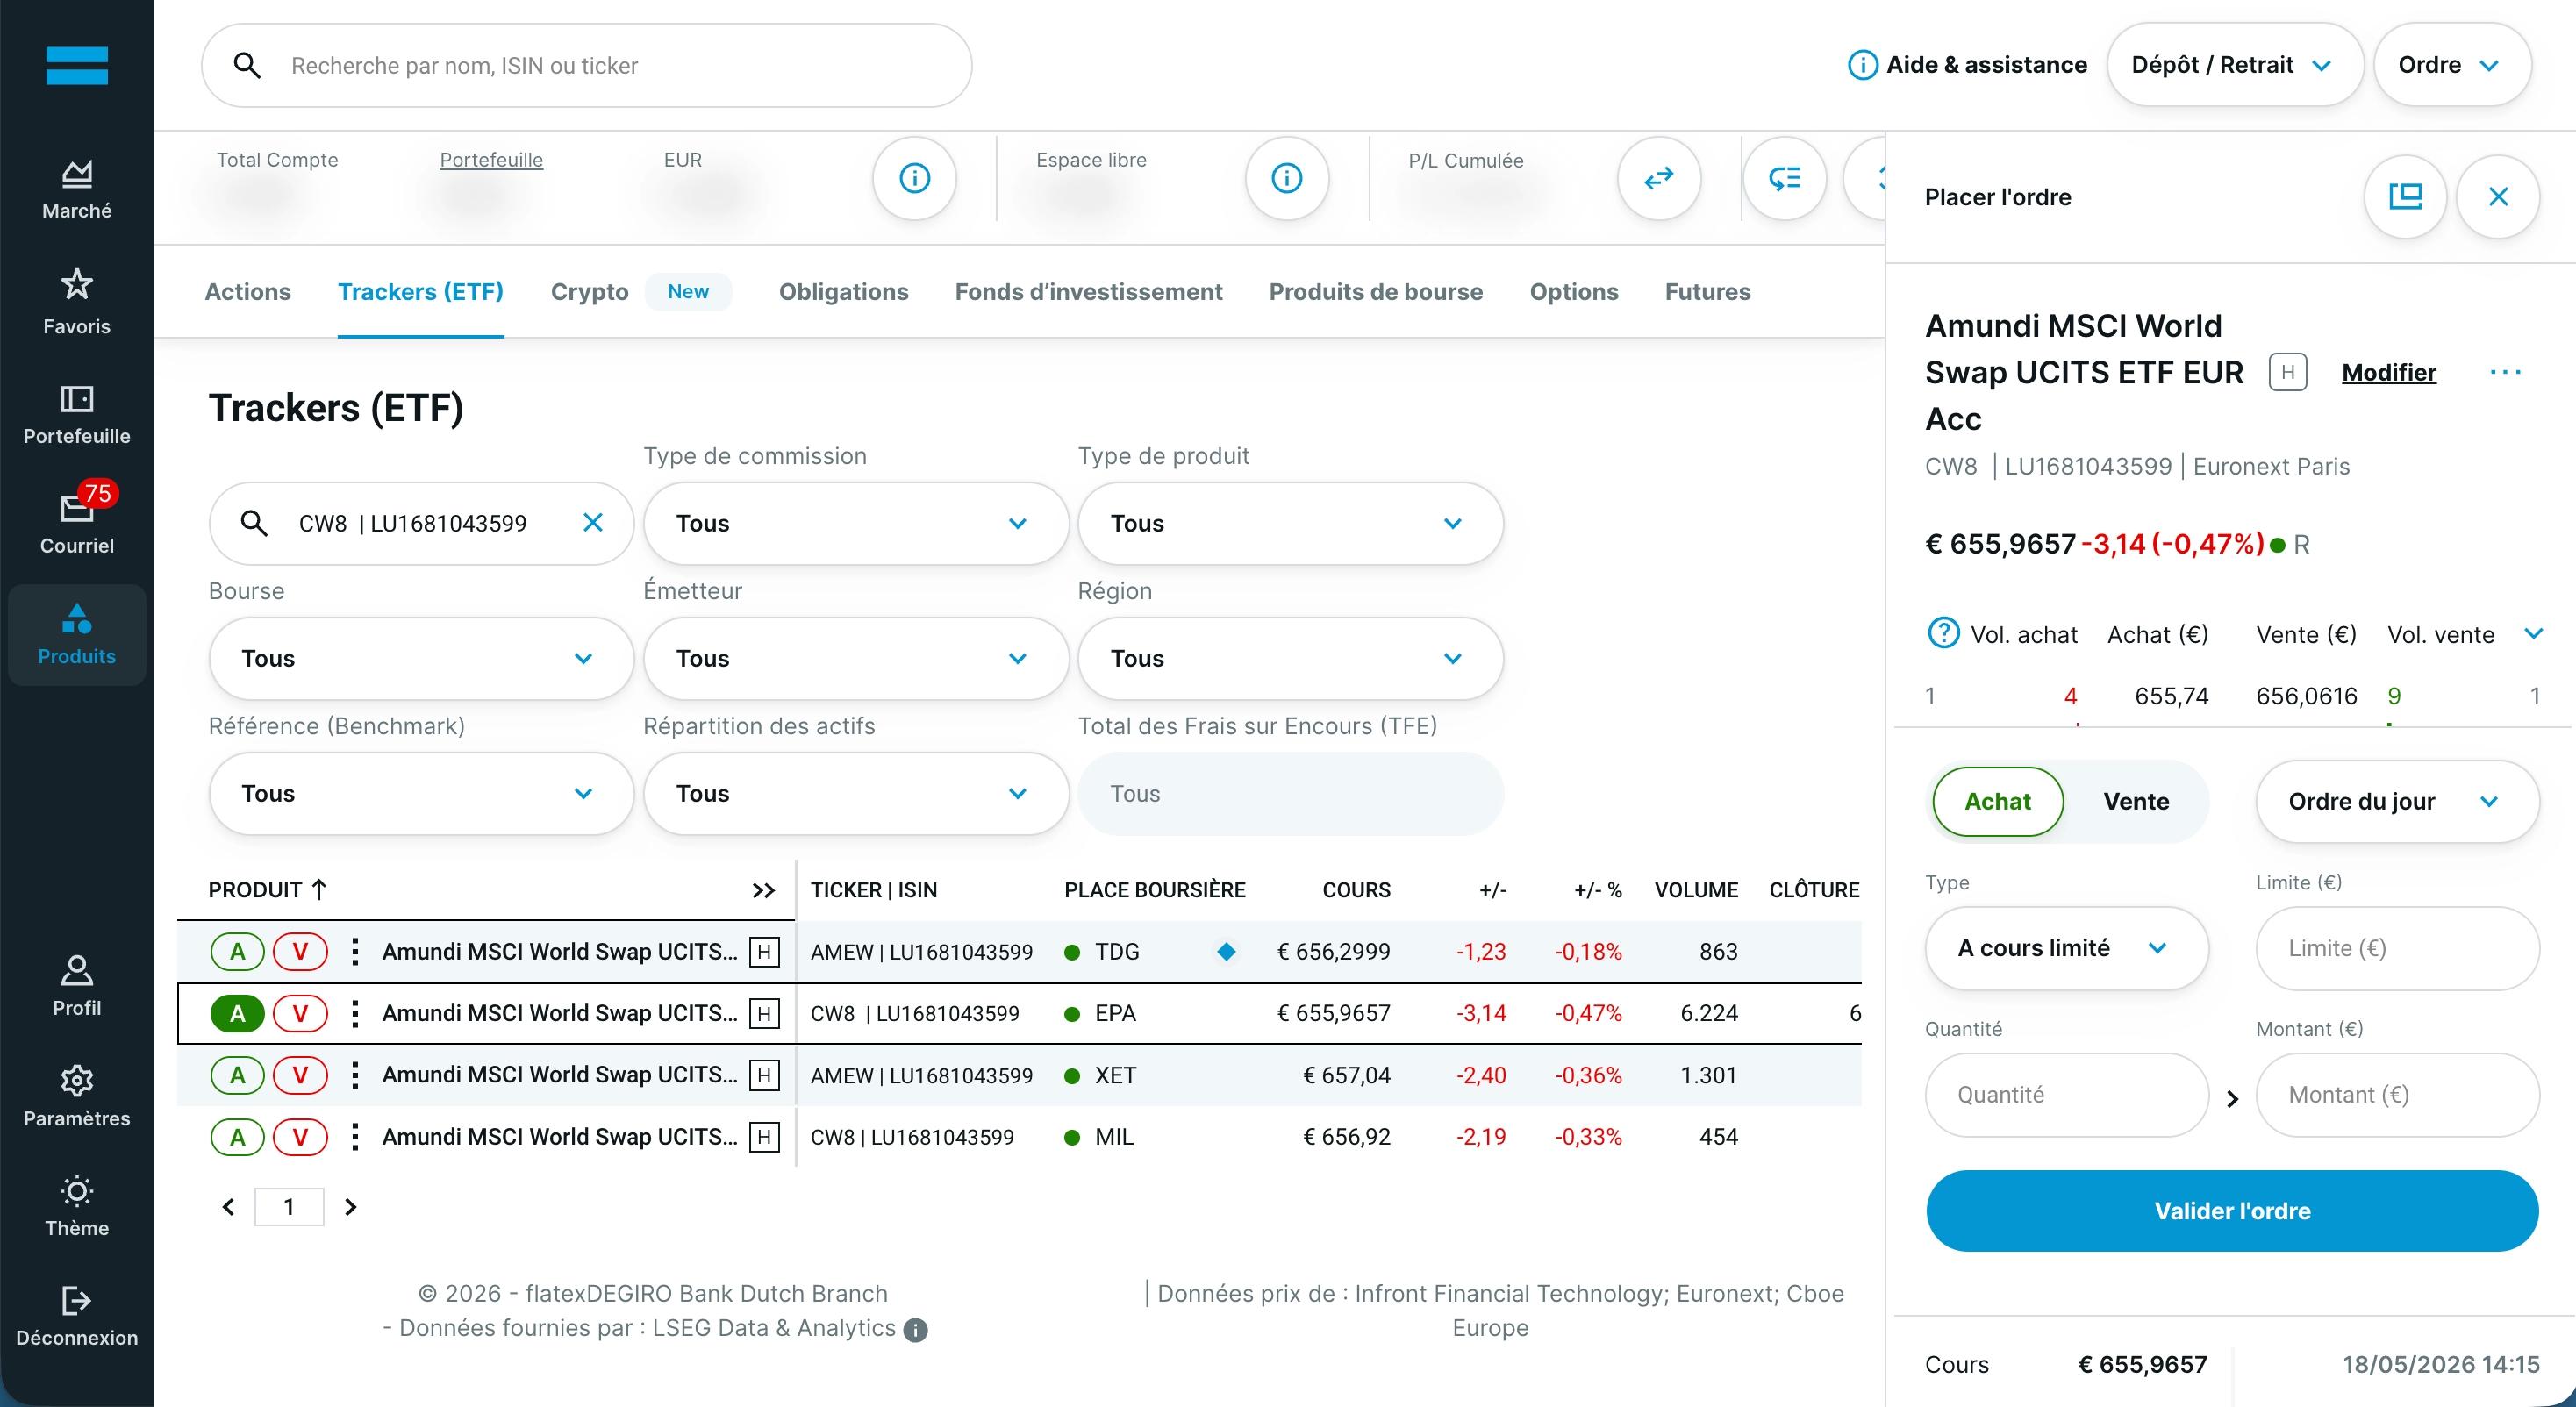
Task: Open the options menu for the XET row
Action: coord(354,1075)
